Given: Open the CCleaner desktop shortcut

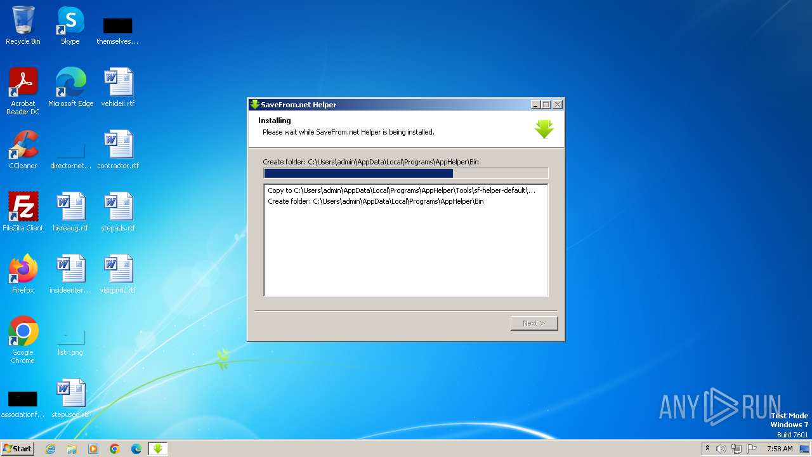Looking at the screenshot, I should tap(23, 149).
